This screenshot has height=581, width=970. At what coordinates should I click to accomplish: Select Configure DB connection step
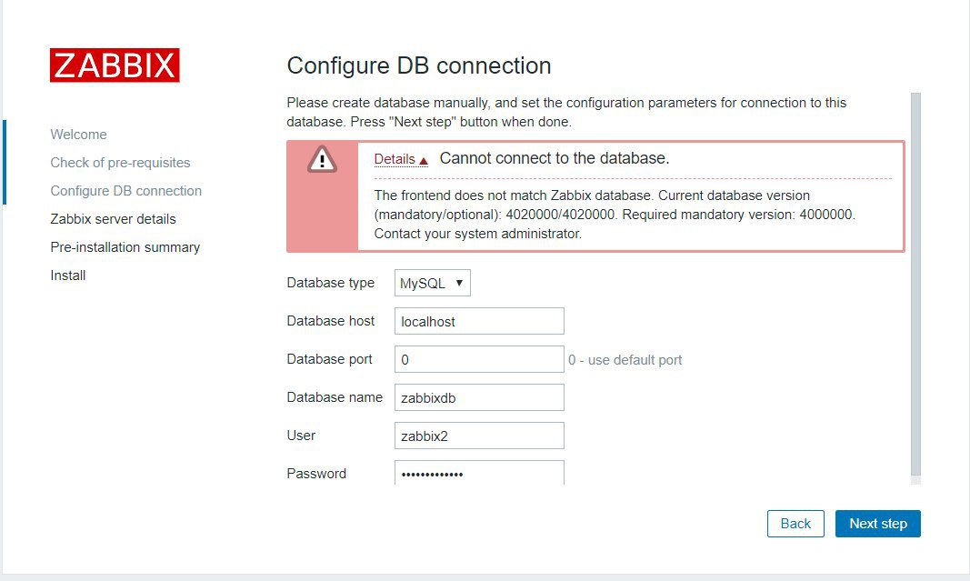(126, 191)
